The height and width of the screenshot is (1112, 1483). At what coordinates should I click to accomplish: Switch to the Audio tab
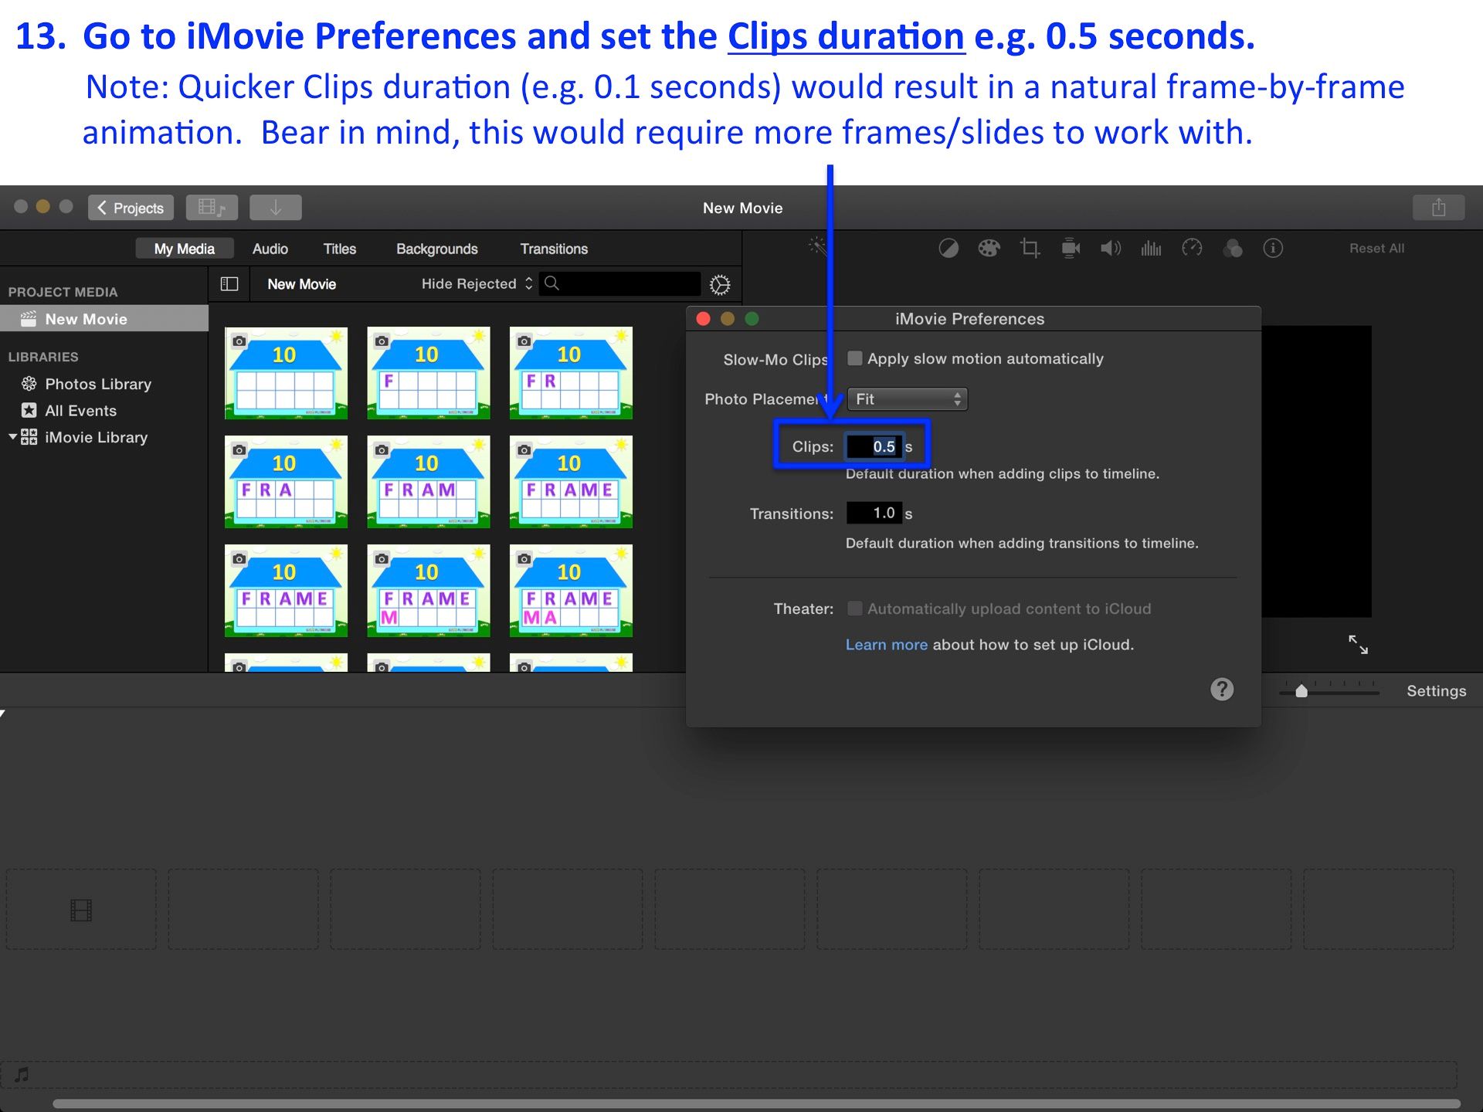269,248
